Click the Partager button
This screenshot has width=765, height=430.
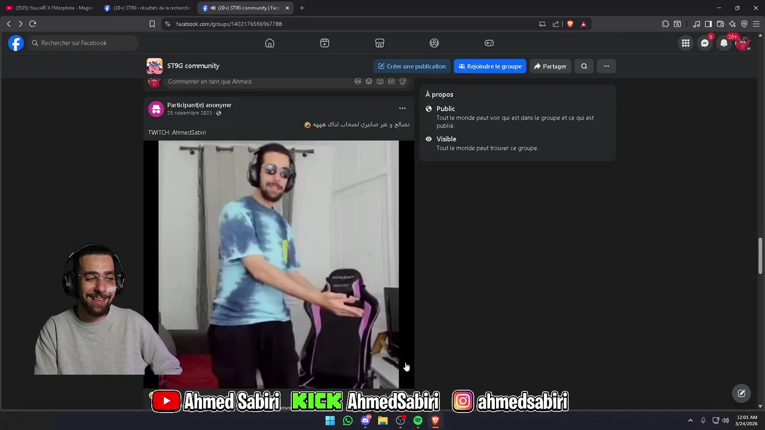[550, 66]
